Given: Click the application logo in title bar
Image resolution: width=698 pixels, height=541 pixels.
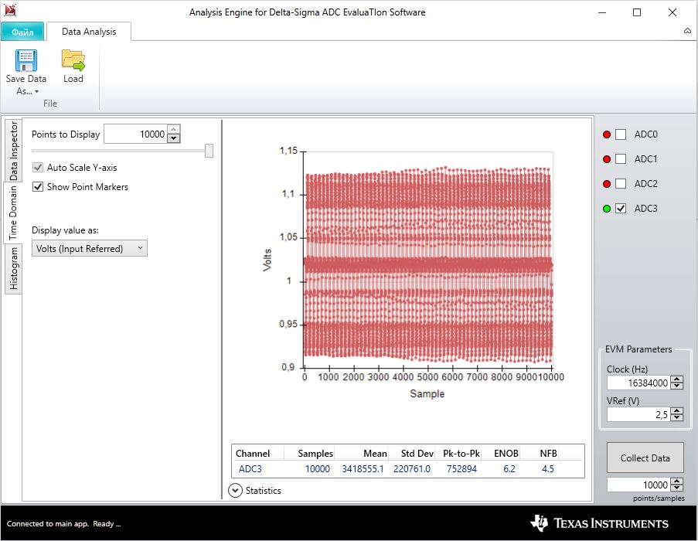Looking at the screenshot, I should click(10, 11).
